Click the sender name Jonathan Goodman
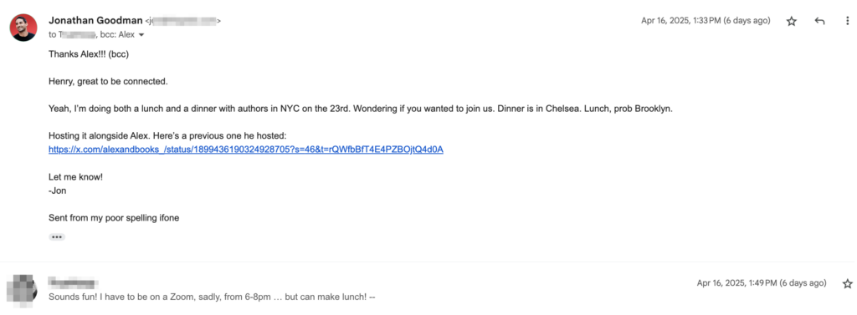Image resolution: width=857 pixels, height=315 pixels. [95, 21]
